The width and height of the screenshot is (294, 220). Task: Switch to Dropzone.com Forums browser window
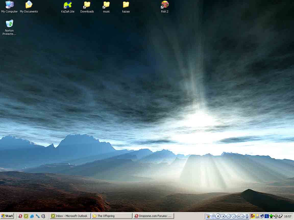click(154, 216)
